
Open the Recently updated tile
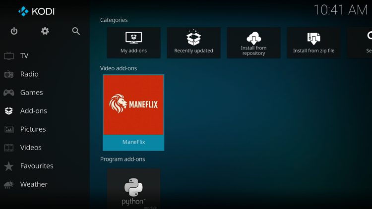(193, 43)
